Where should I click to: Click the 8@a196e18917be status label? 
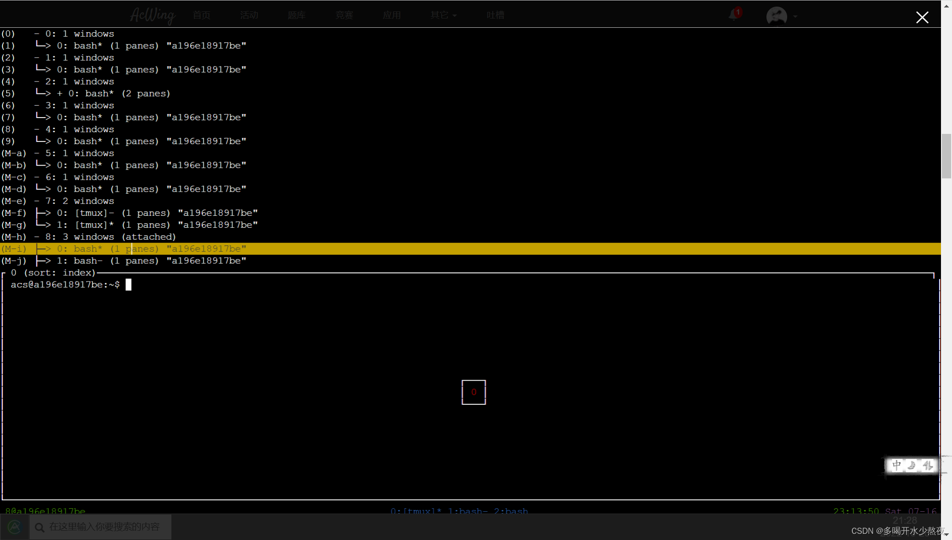click(x=45, y=511)
